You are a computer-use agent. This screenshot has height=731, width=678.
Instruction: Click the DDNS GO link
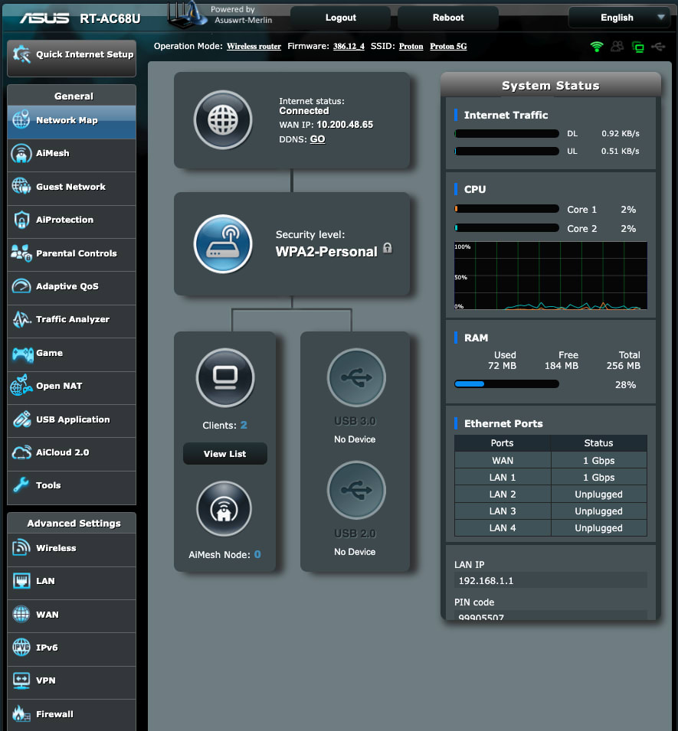(x=317, y=139)
